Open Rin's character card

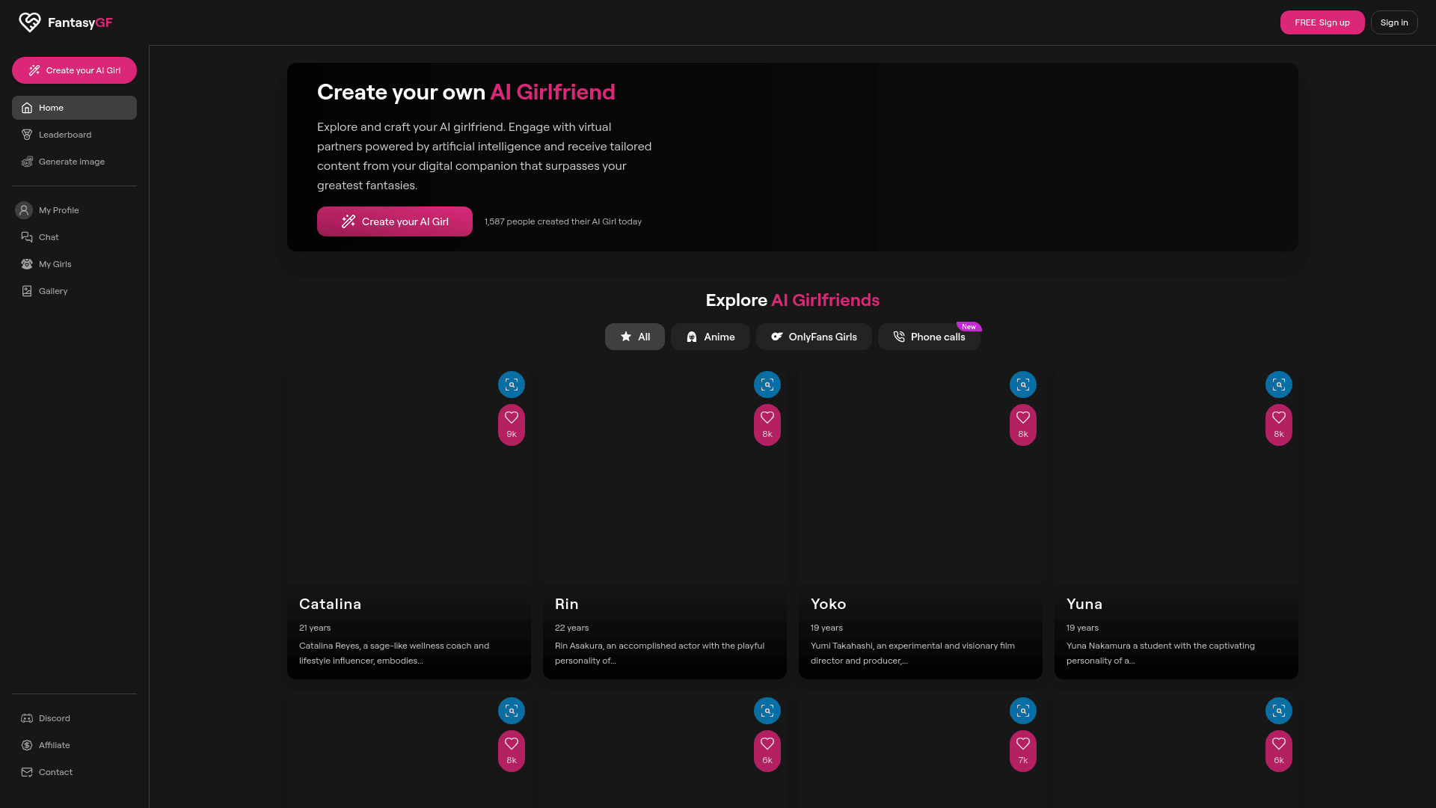point(664,524)
